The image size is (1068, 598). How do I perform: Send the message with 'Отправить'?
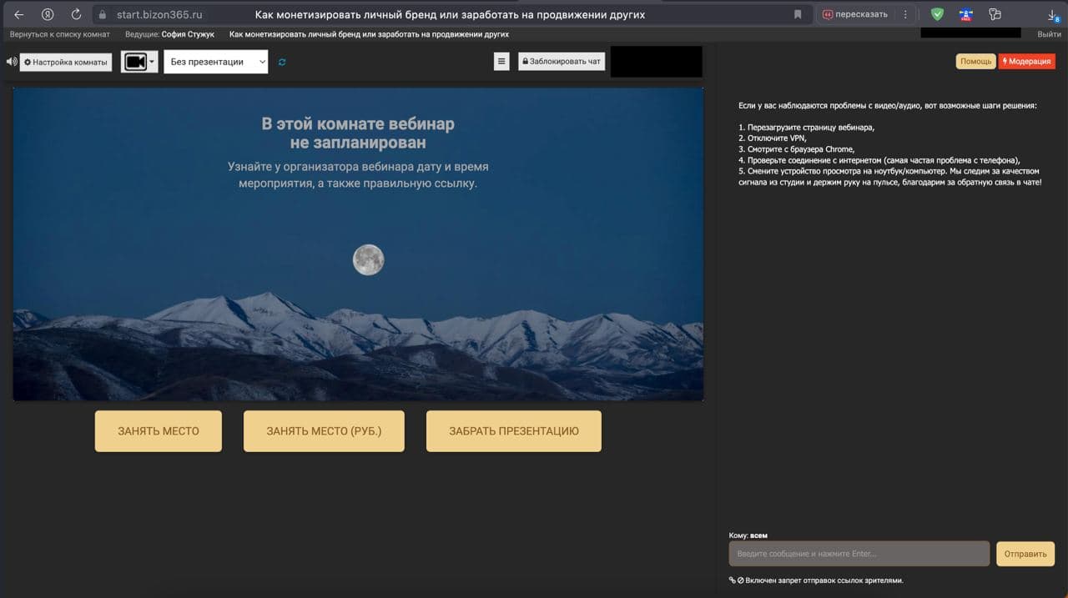[1025, 554]
